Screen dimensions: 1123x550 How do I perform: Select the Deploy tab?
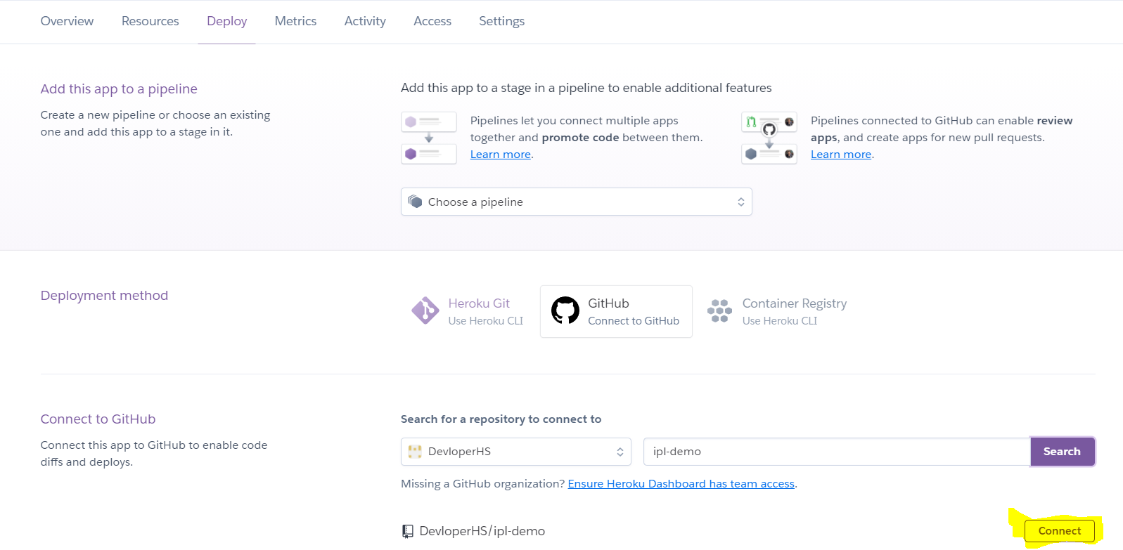click(226, 21)
